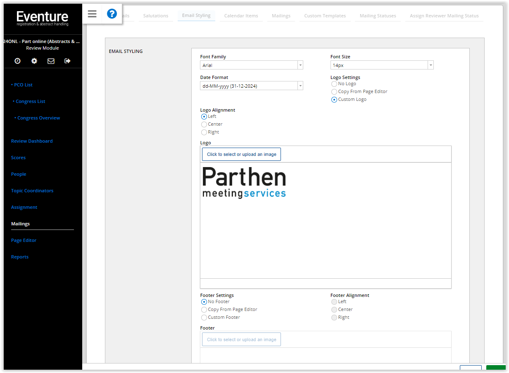The image size is (509, 373).
Task: Open the Scores page
Action: (18, 158)
